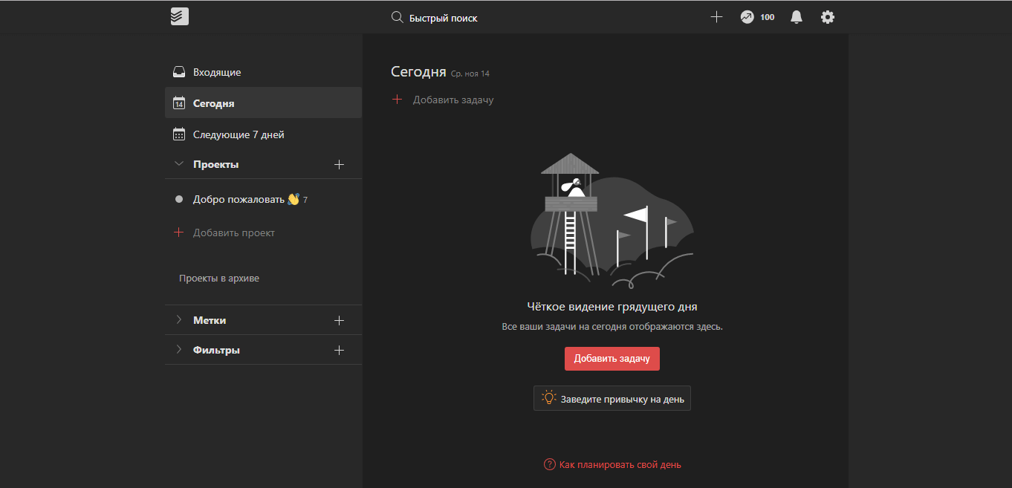Select Сегодня in the sidebar
Screen dimensions: 1012x488
pyautogui.click(x=214, y=104)
